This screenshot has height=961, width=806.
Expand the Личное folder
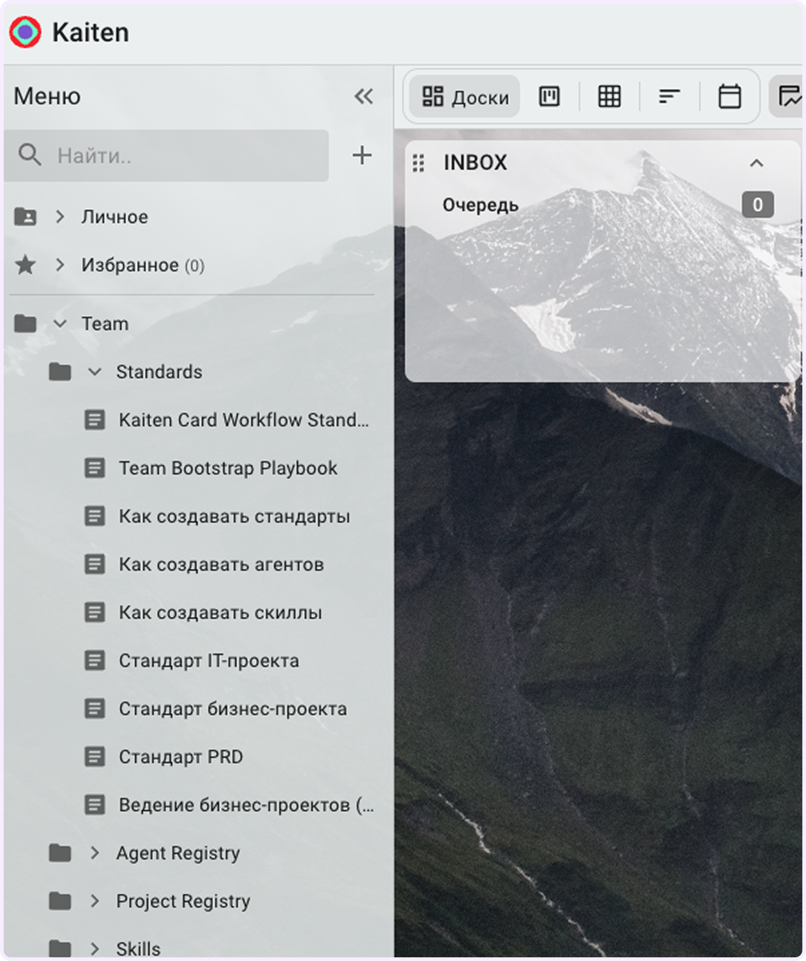60,217
